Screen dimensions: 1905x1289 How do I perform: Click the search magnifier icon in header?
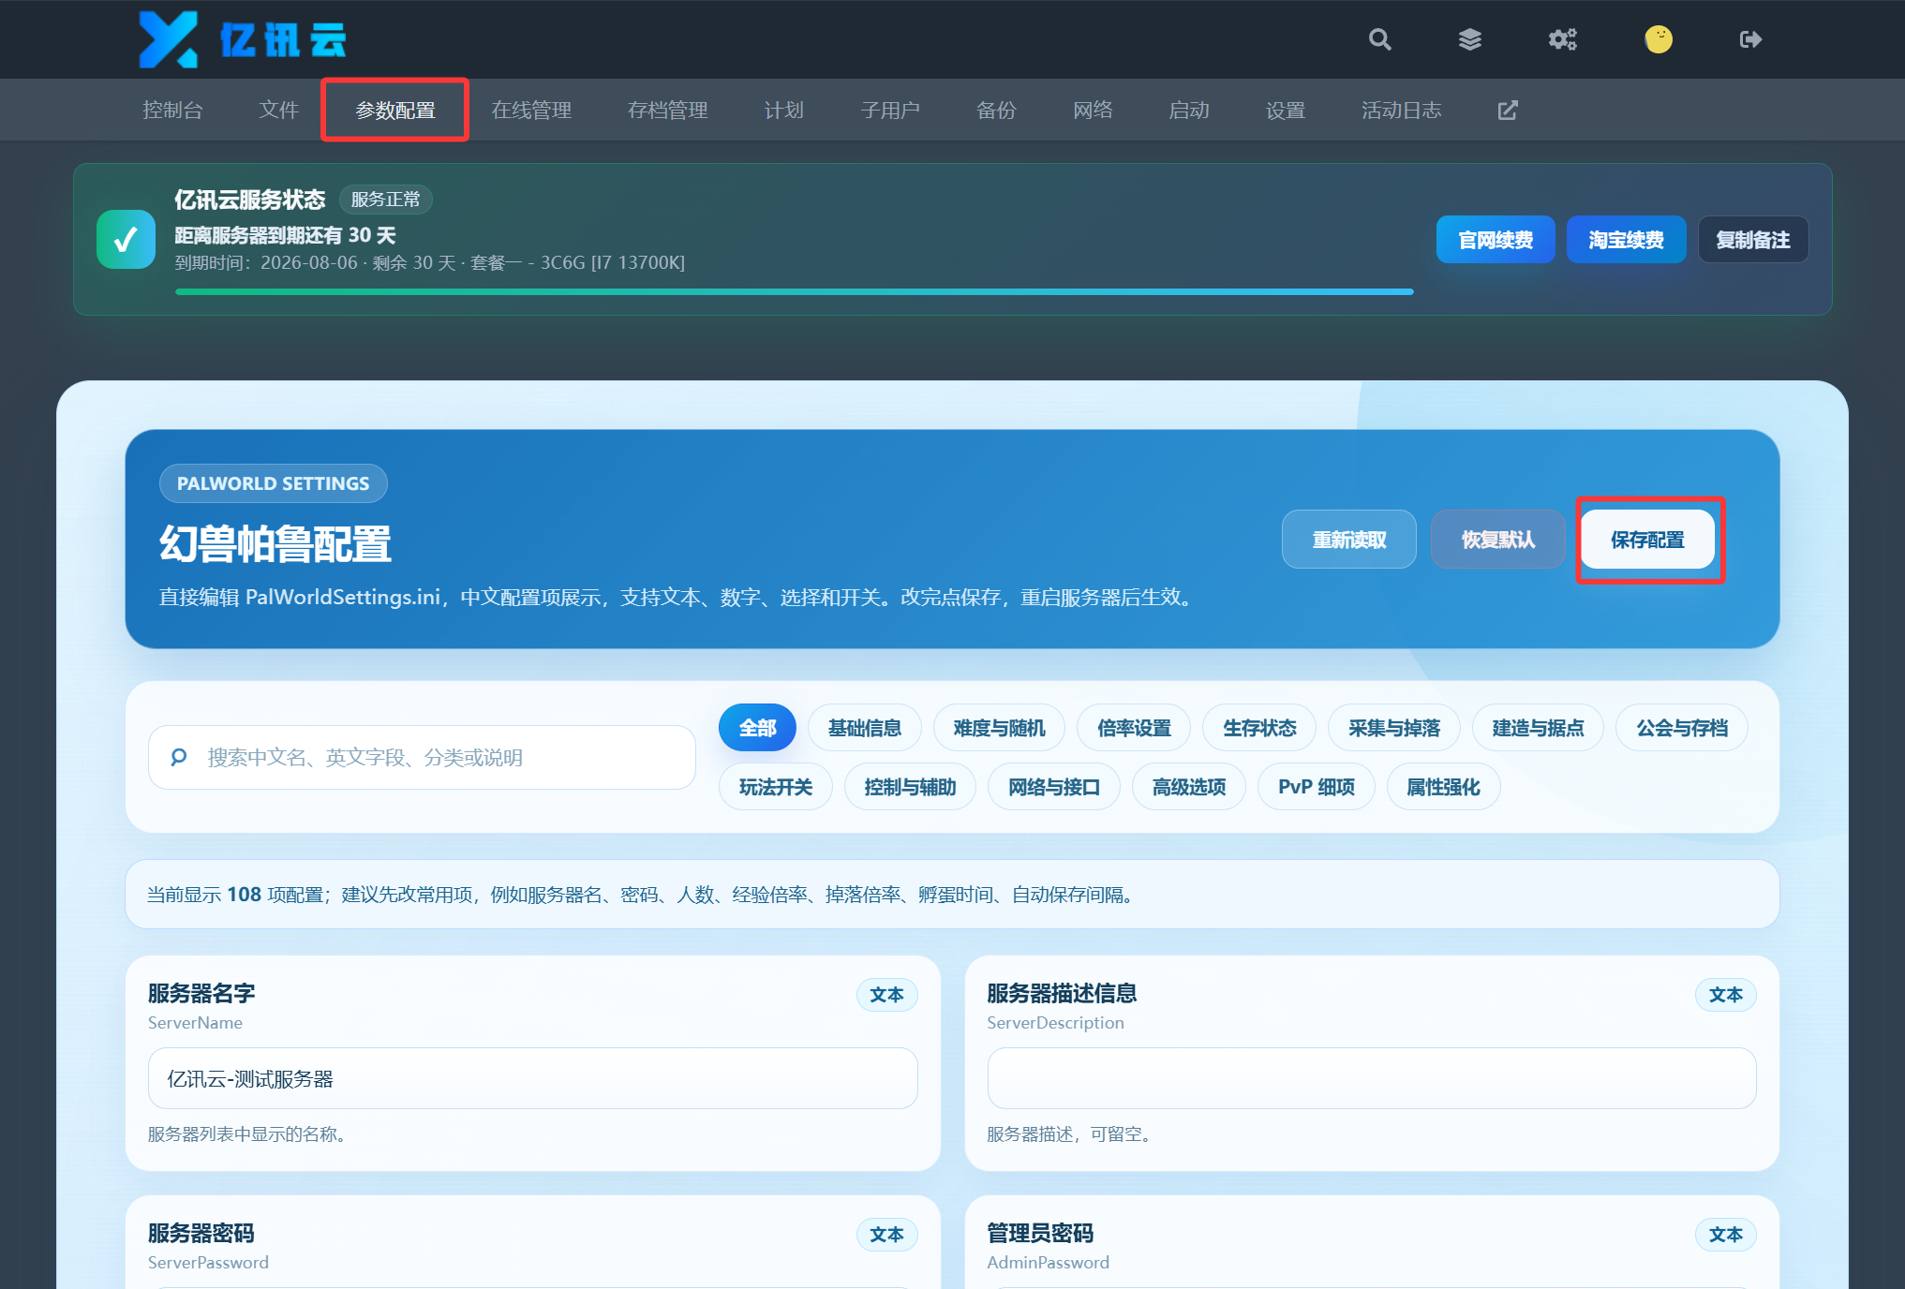1379,39
